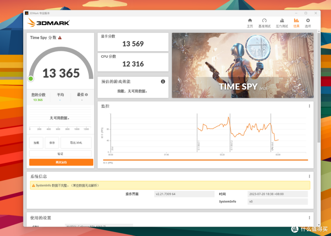Open the 主页 home icon

click(250, 20)
